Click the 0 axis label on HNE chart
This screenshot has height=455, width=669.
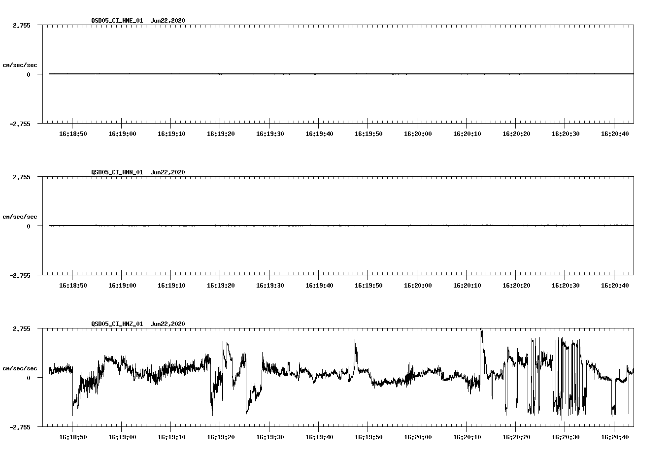(x=29, y=74)
